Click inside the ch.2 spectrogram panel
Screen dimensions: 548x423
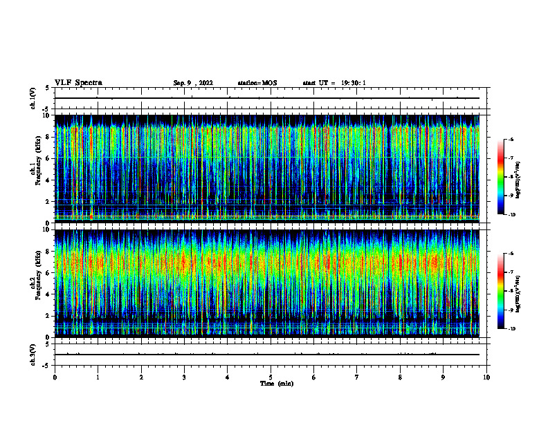pyautogui.click(x=267, y=283)
